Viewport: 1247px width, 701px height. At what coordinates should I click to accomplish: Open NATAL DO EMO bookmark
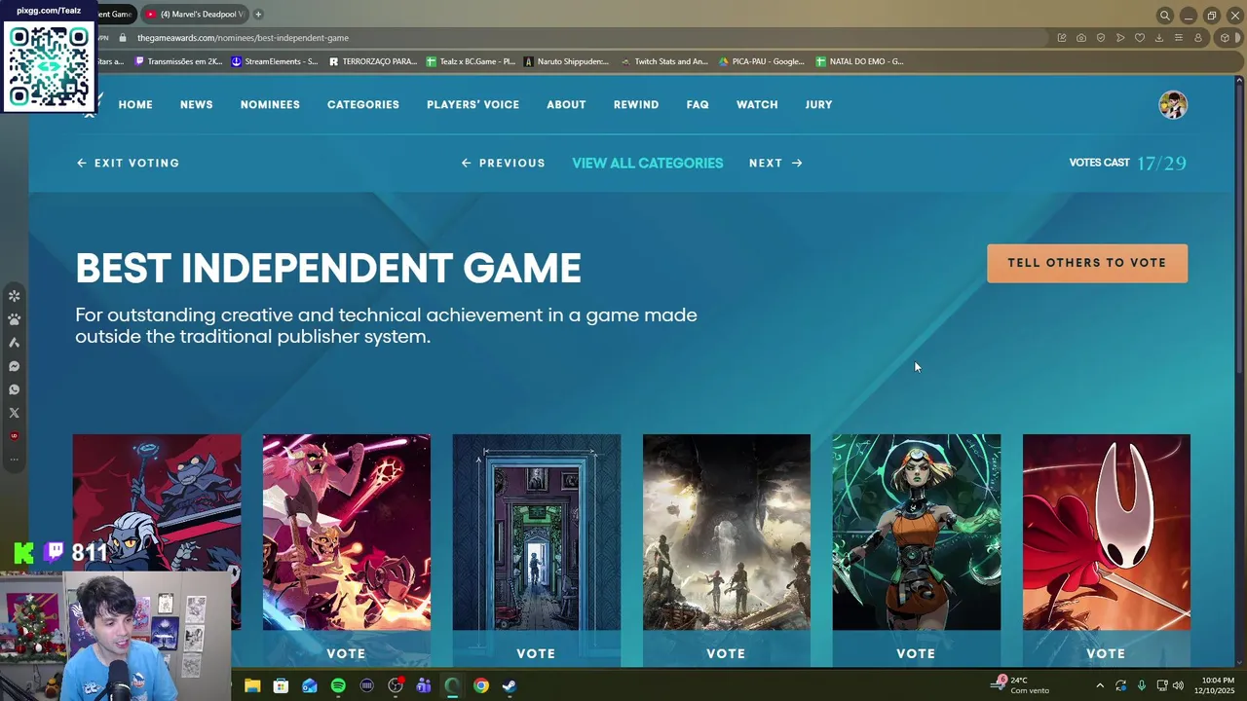pyautogui.click(x=859, y=61)
